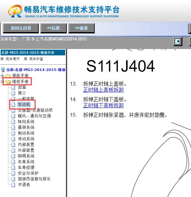Go forward with >>前进 button

pos(81,28)
